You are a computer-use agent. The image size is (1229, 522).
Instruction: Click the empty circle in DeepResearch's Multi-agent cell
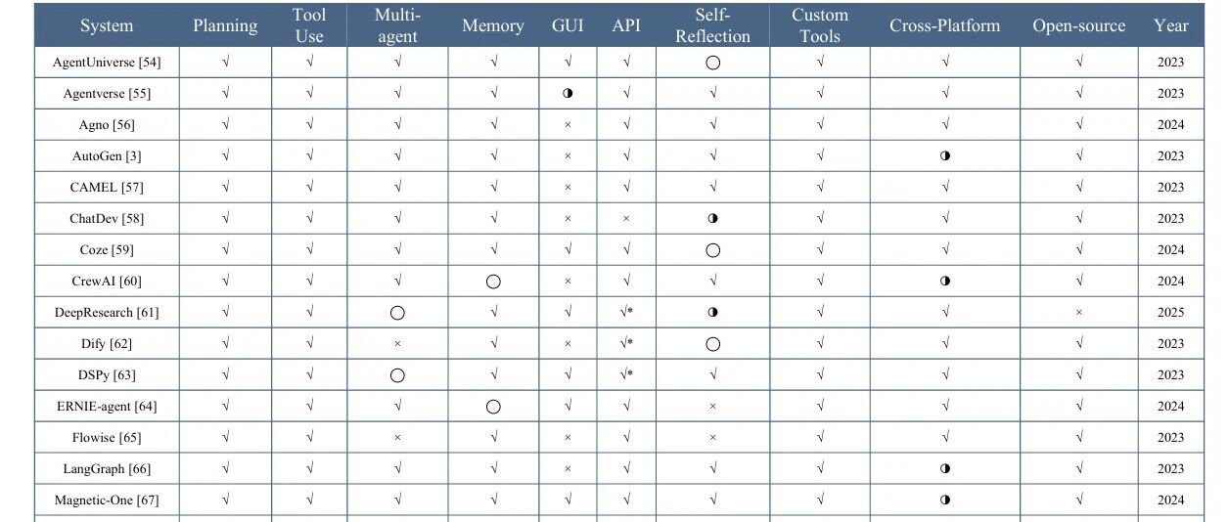pos(397,313)
